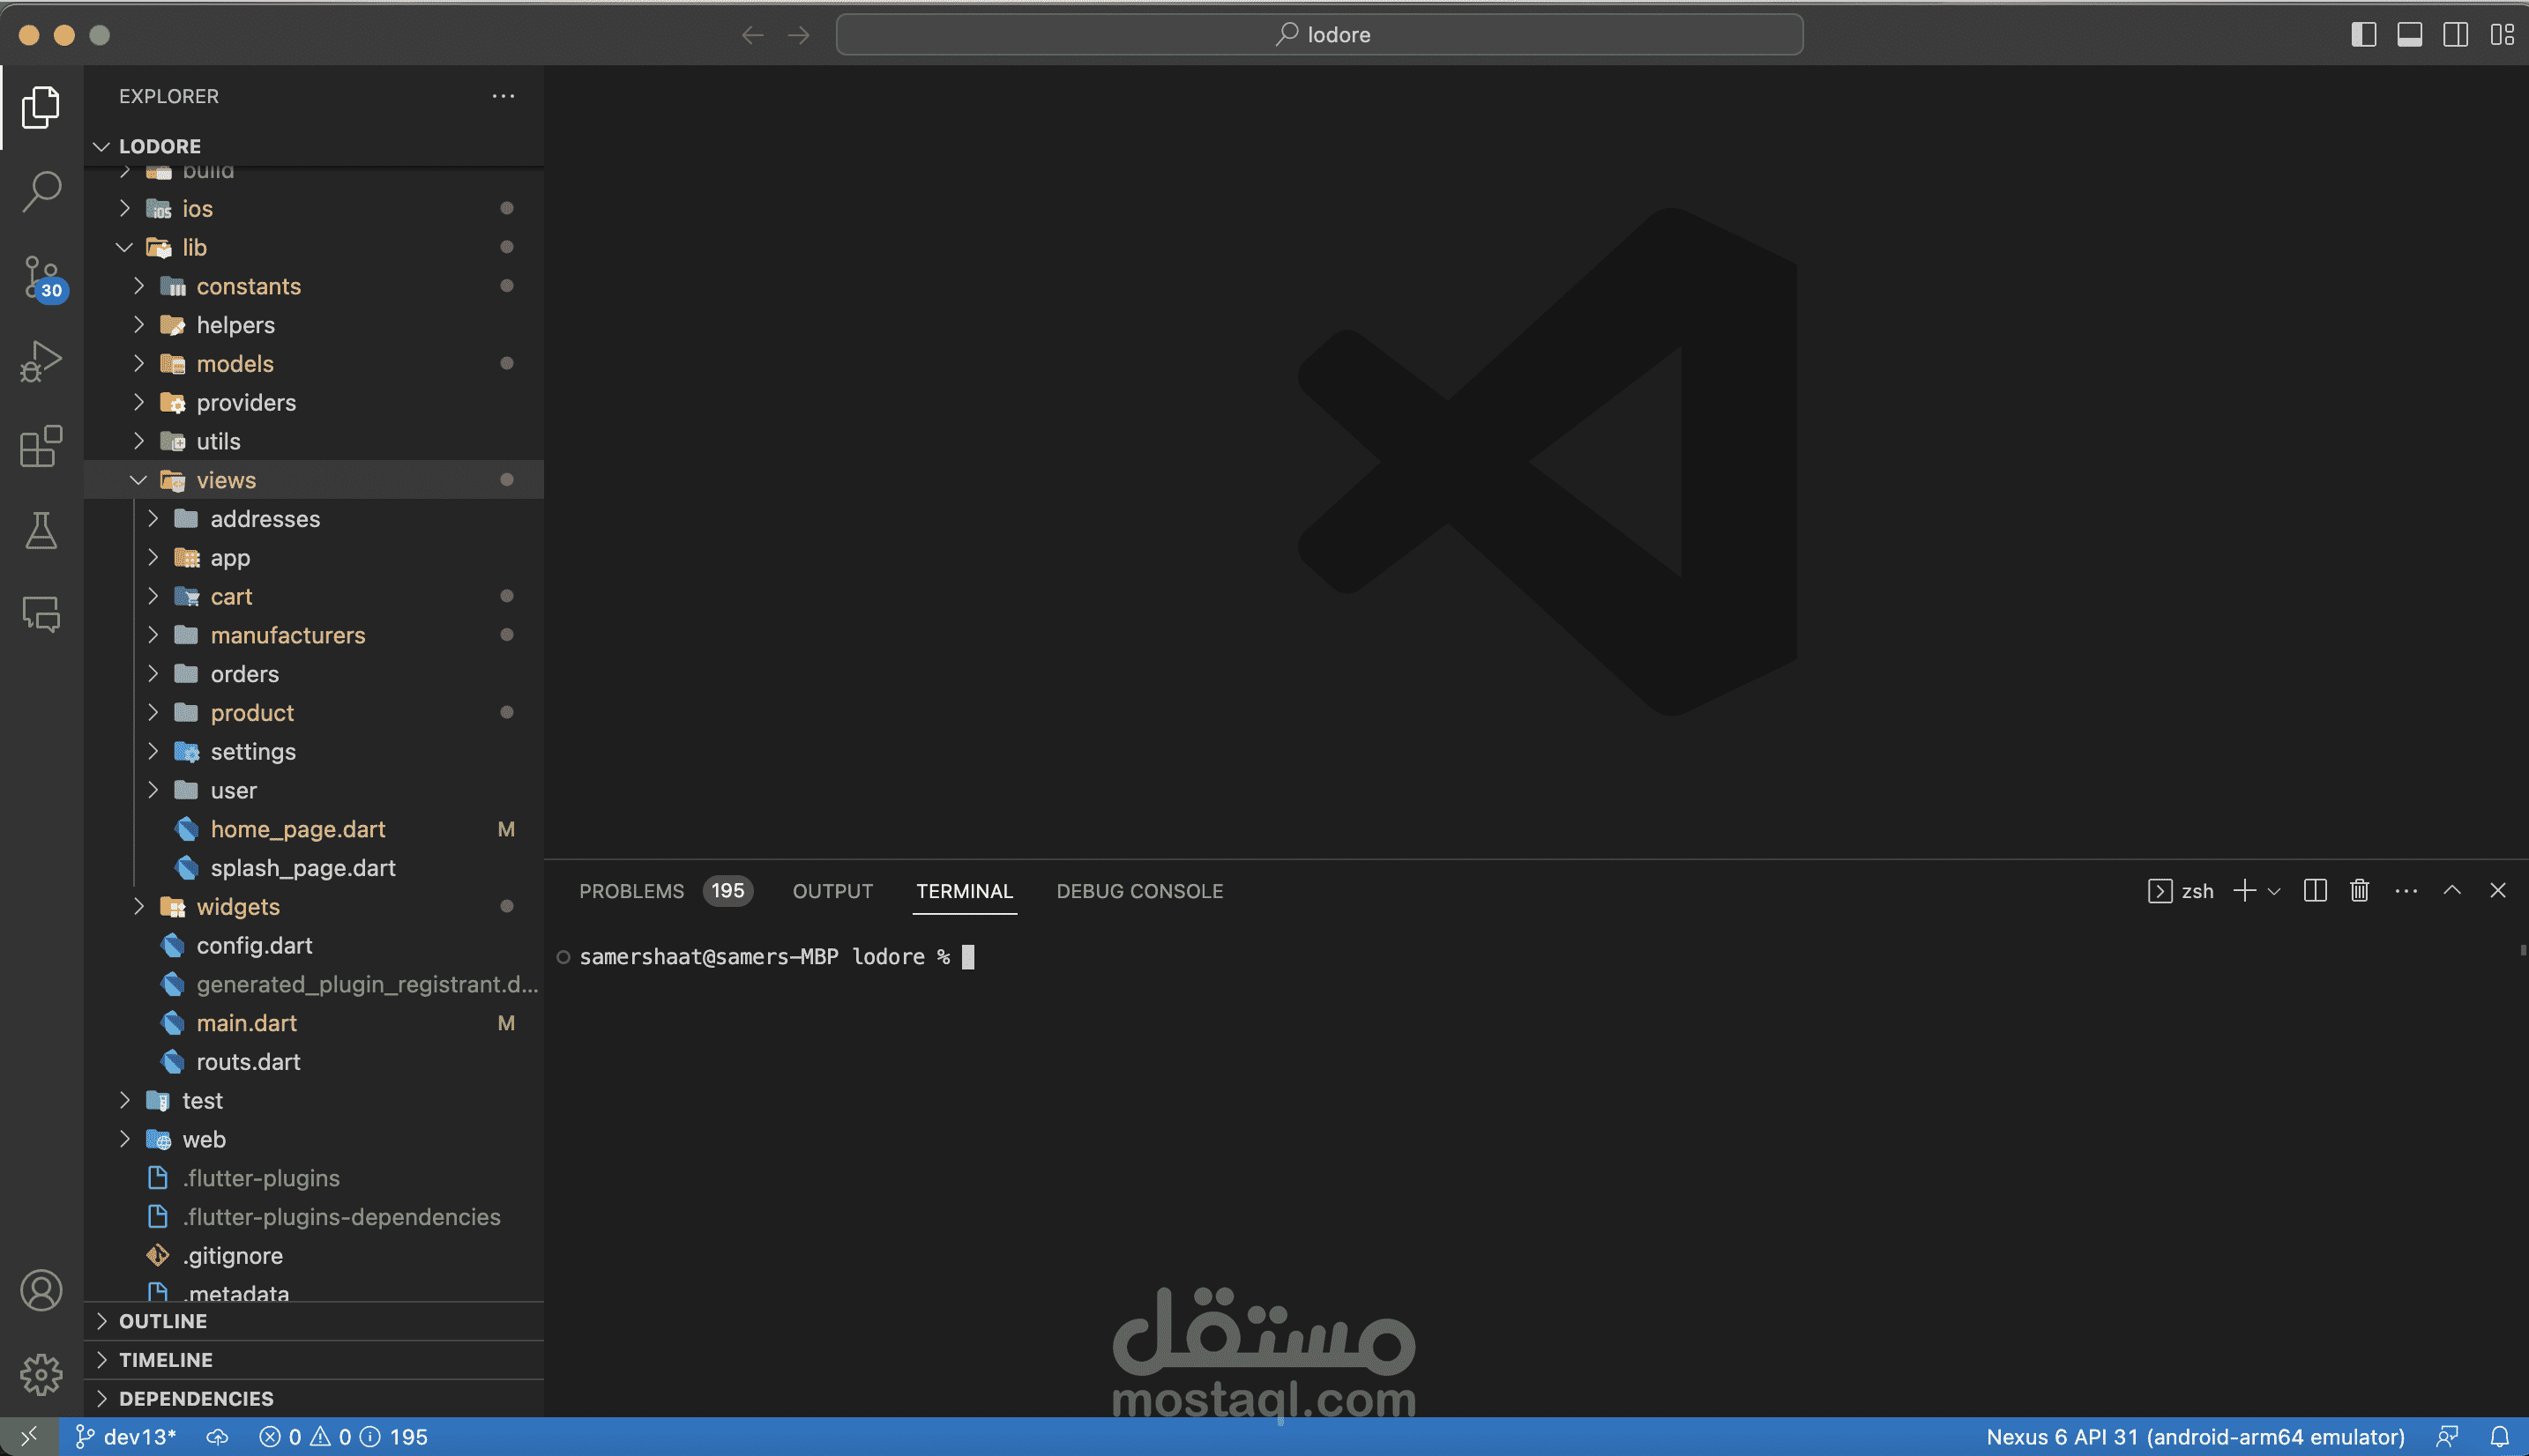Go forward with the navigation arrow
The image size is (2529, 1456).
point(798,35)
